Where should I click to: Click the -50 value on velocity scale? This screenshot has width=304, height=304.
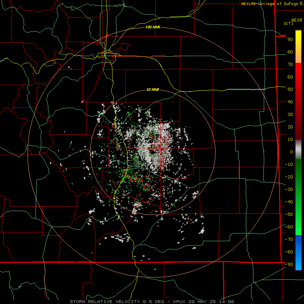point(289,214)
